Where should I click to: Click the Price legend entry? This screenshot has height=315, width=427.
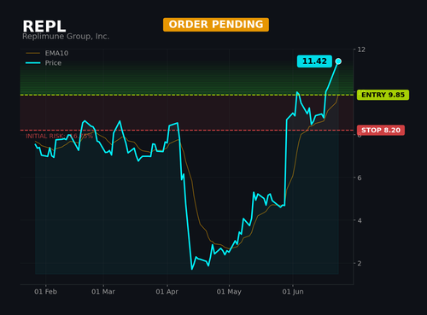pos(44,63)
